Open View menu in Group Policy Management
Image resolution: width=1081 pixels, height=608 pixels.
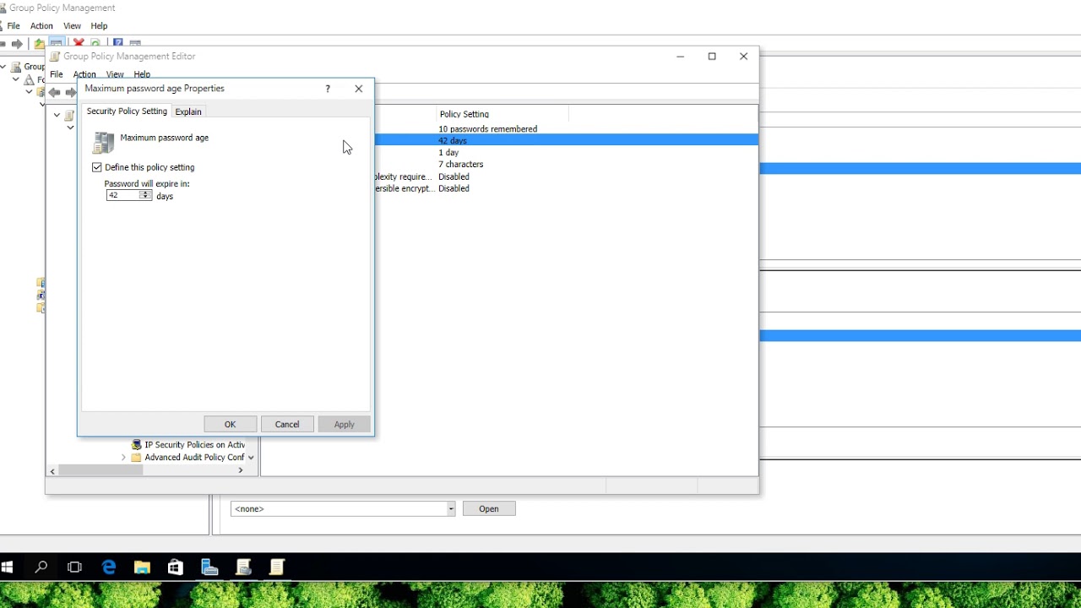pos(73,26)
